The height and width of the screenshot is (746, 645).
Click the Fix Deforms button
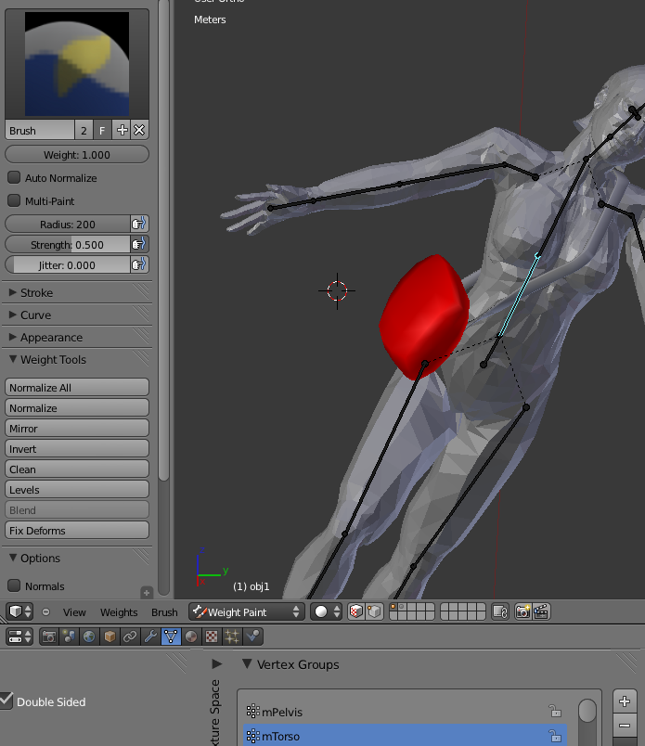77,531
